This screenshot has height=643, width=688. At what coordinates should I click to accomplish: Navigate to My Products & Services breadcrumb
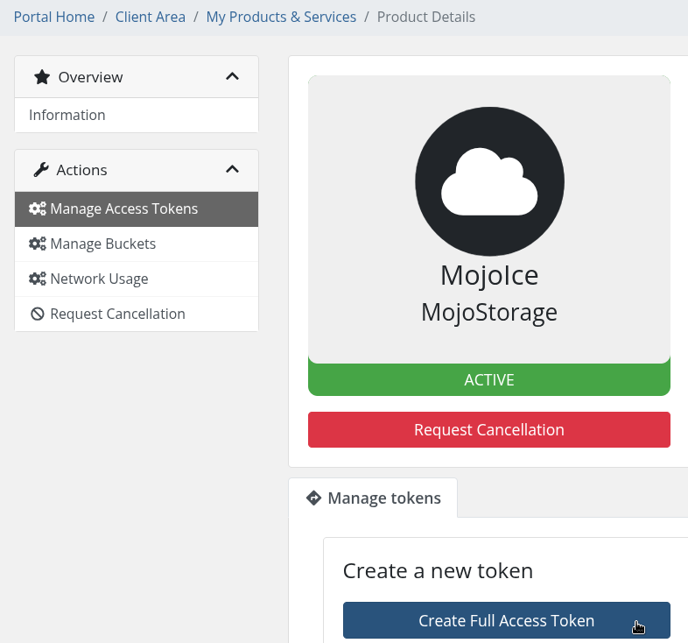point(281,17)
